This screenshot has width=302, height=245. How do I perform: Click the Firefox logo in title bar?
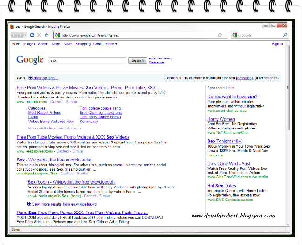pos(12,26)
